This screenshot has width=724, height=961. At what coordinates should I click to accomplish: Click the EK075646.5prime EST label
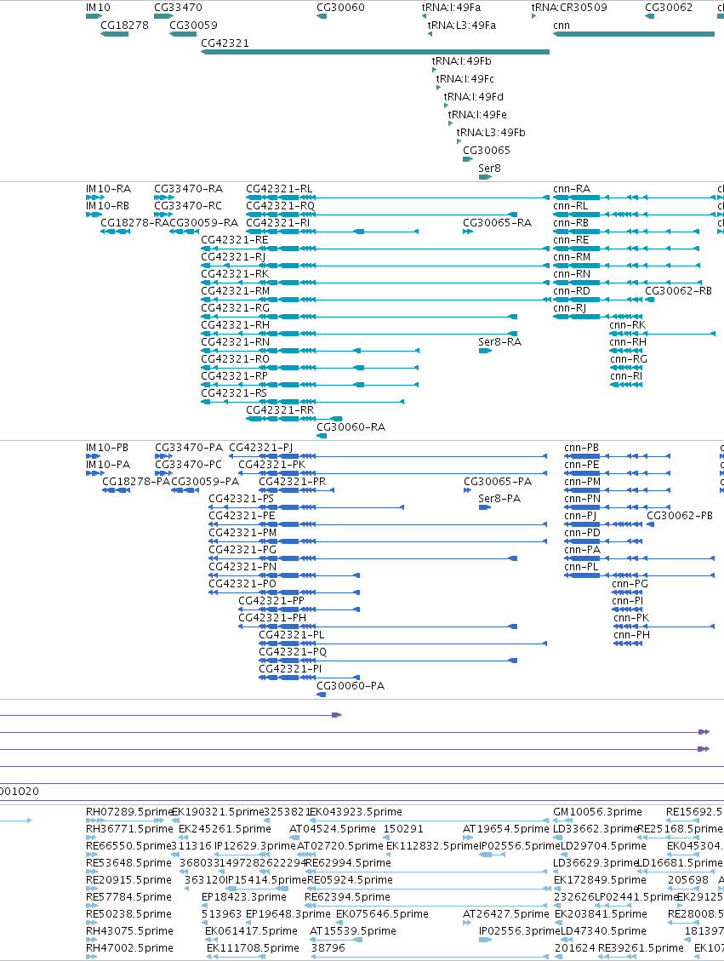tap(382, 914)
